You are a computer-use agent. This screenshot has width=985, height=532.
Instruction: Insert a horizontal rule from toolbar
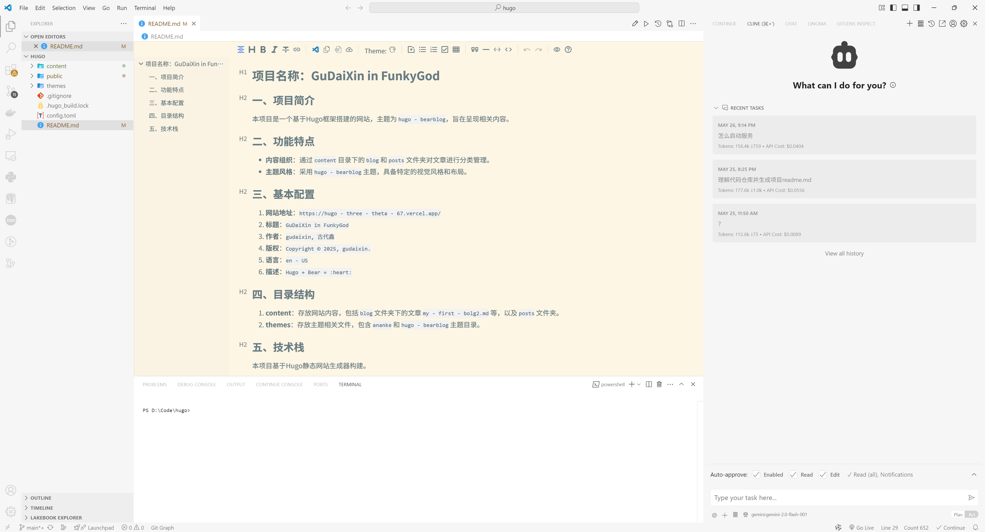coord(486,50)
